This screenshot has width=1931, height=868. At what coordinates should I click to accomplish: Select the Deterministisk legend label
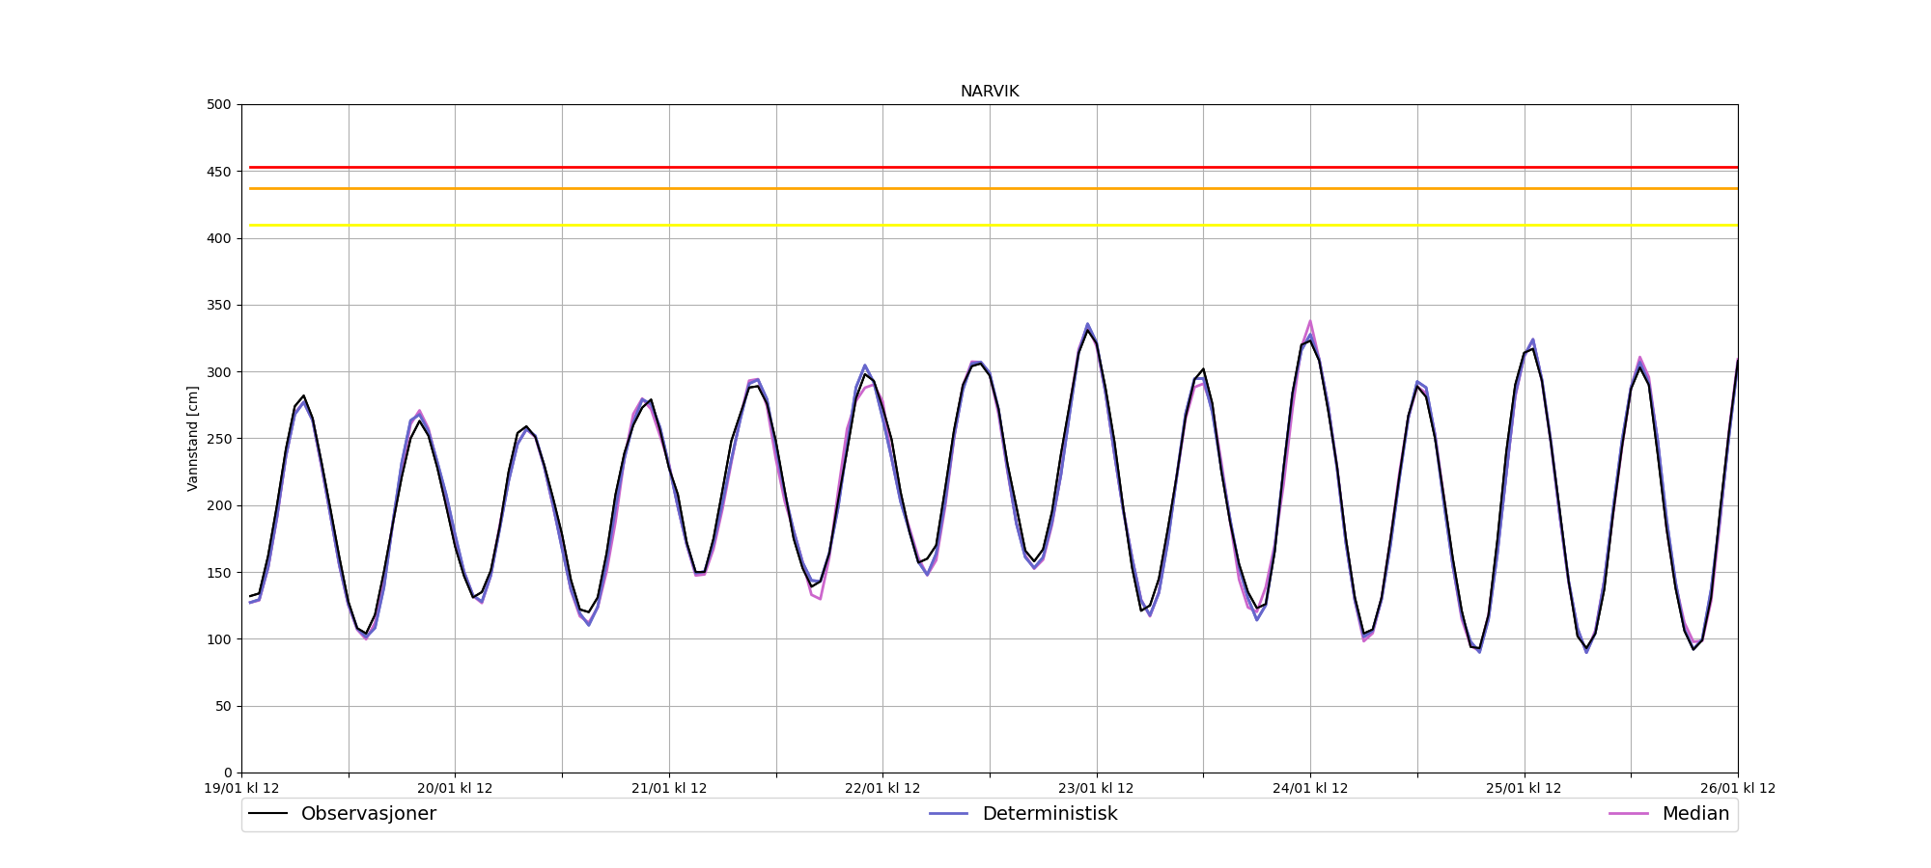(1049, 814)
